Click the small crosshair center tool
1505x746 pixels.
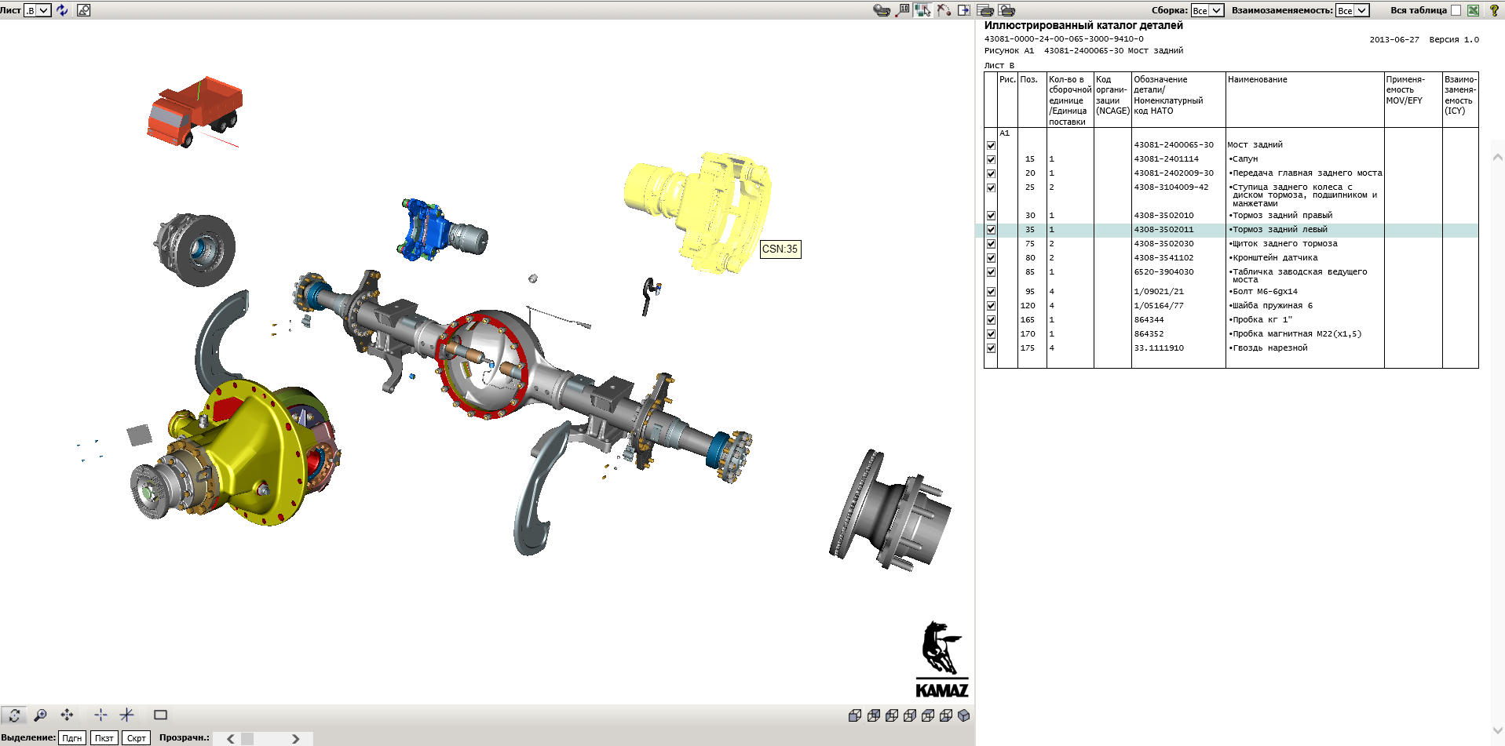100,715
